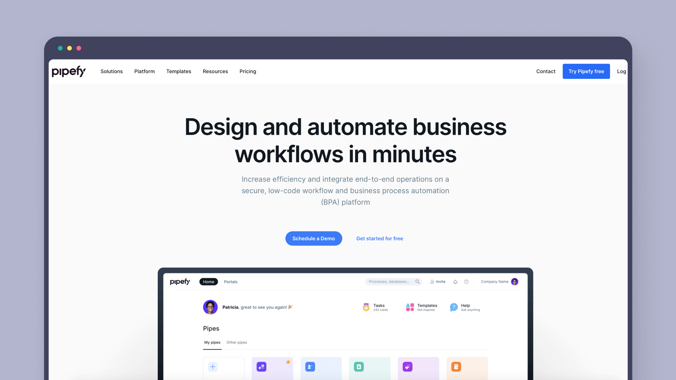
Task: Expand the Platform menu dropdown
Action: (144, 71)
